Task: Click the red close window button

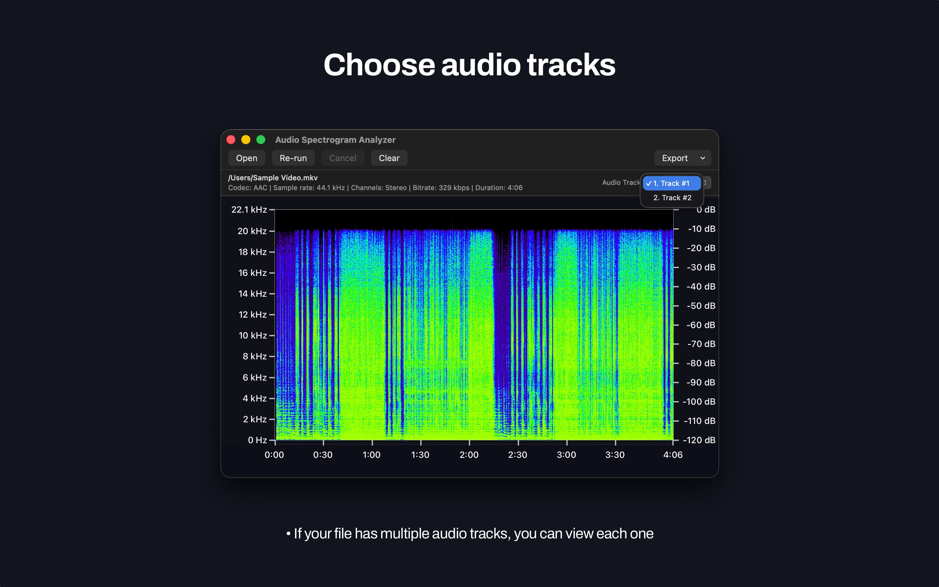Action: point(231,139)
